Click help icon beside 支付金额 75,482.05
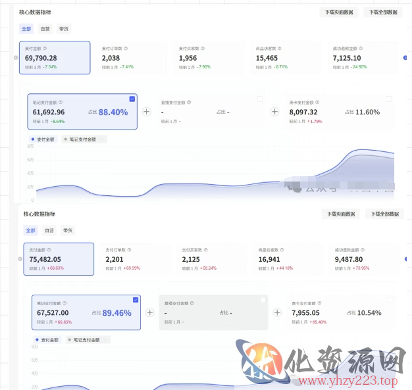This screenshot has height=390, width=412. (x=49, y=250)
